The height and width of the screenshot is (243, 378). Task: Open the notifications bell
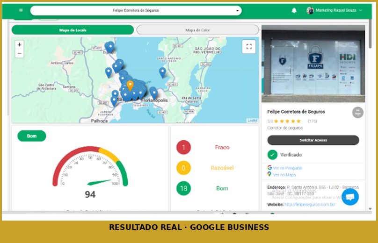pos(294,10)
